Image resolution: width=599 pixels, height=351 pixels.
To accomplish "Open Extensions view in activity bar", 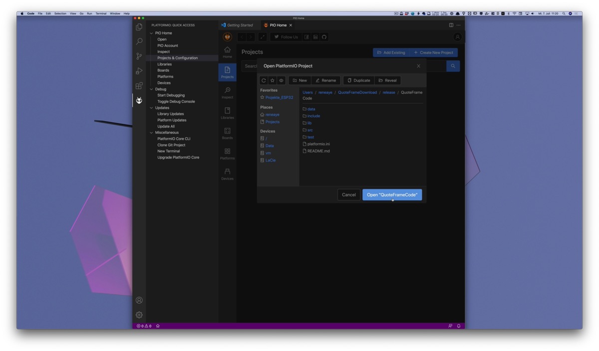I will click(x=139, y=86).
